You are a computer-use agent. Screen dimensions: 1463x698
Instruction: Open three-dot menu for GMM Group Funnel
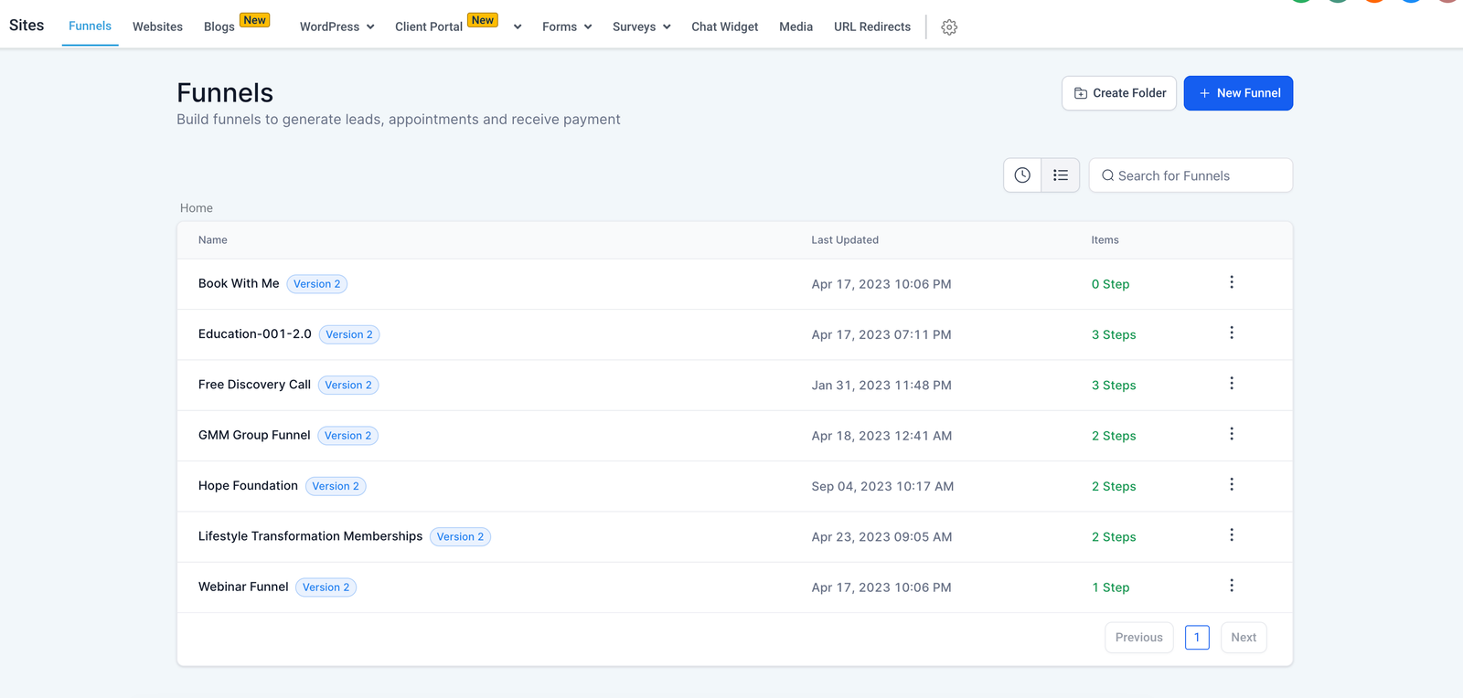[x=1232, y=434]
